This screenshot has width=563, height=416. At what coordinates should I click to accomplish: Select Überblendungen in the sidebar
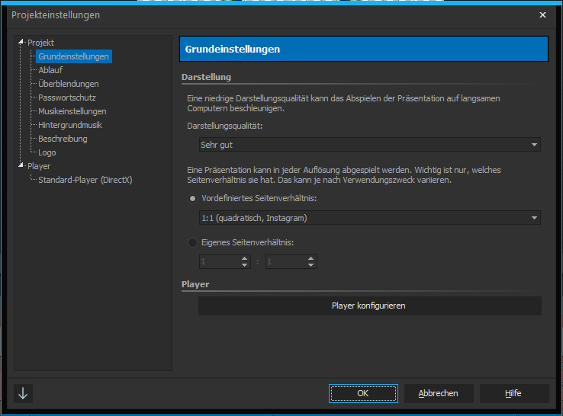click(68, 84)
